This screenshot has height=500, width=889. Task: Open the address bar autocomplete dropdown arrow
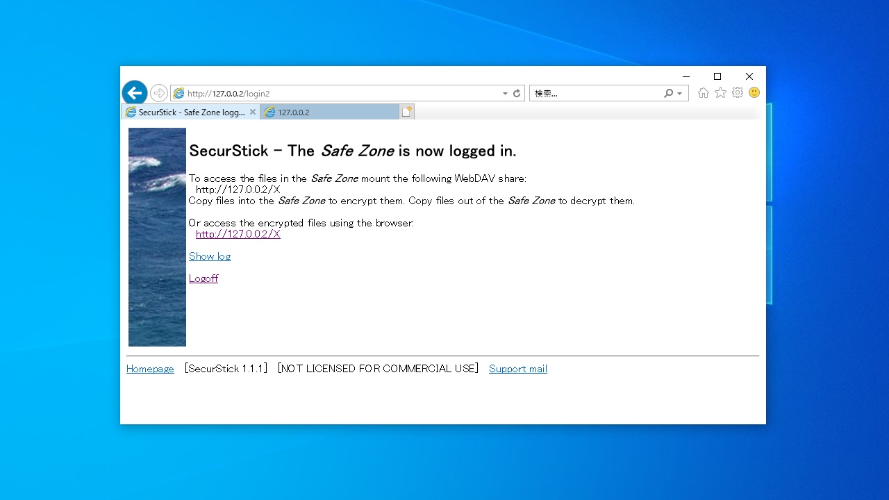[x=505, y=93]
